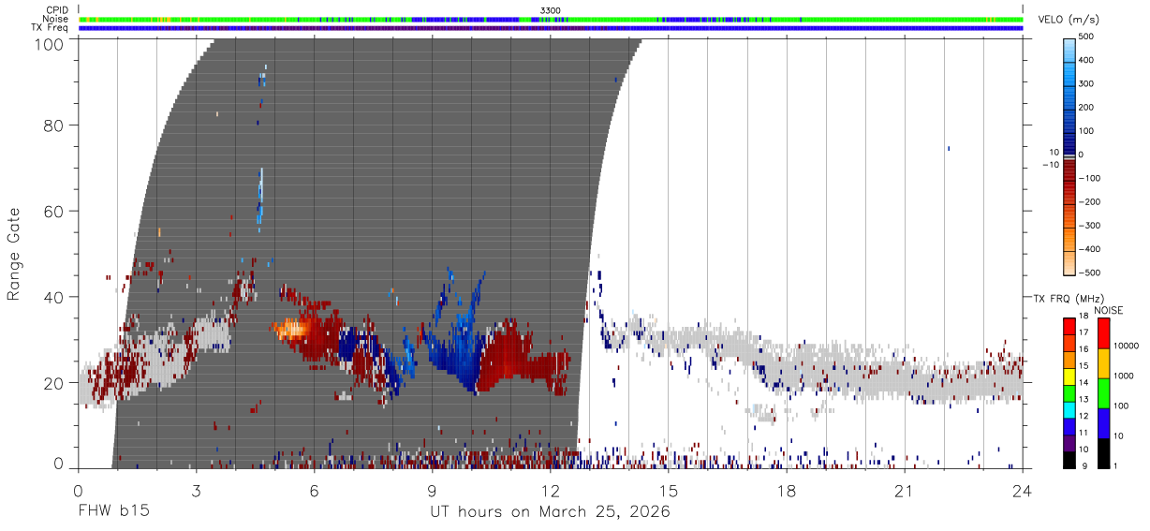Click the Range Gate axis tick label '20'
This screenshot has height=531, width=1150.
pyautogui.click(x=55, y=383)
